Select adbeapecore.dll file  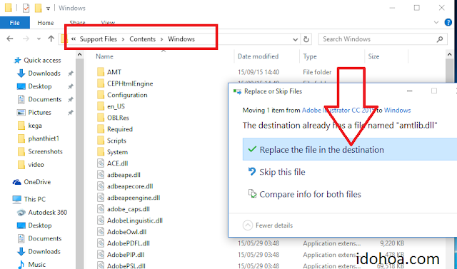(130, 186)
